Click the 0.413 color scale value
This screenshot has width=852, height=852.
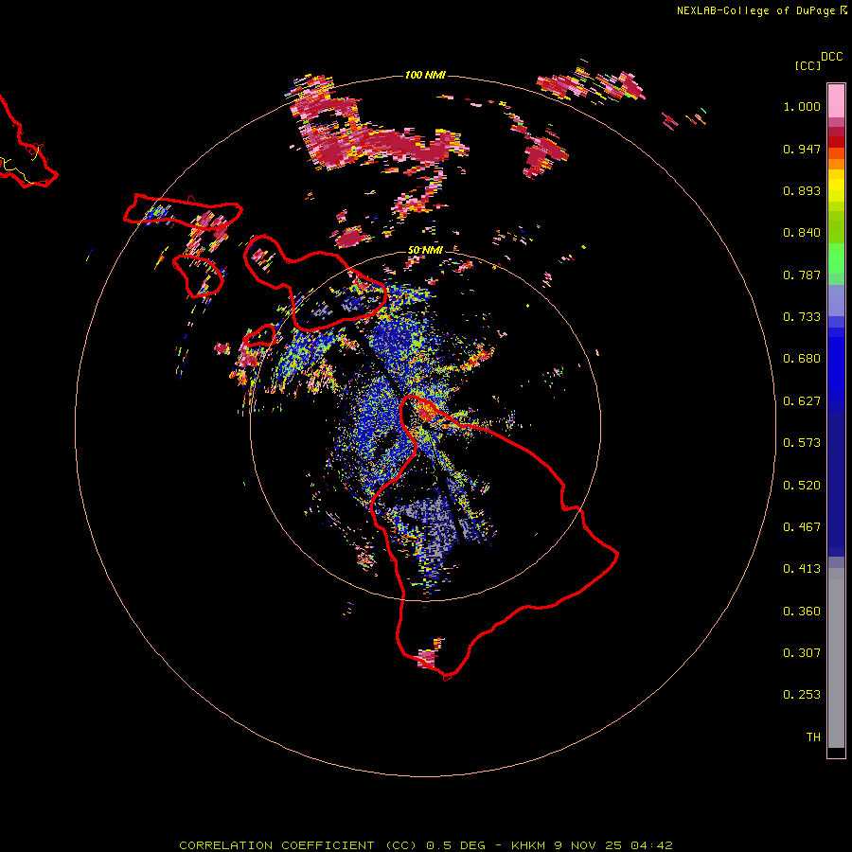click(802, 569)
